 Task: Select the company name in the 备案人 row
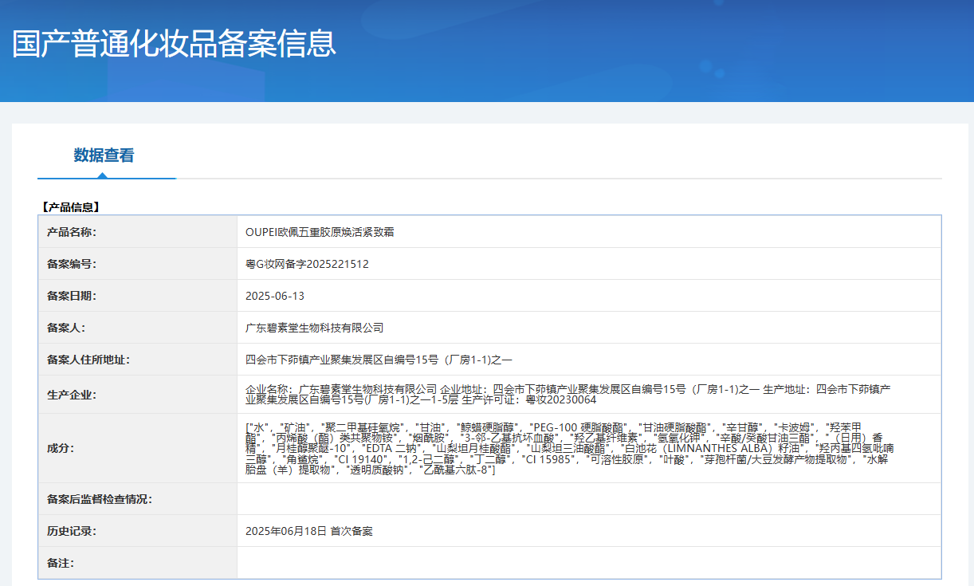click(315, 328)
